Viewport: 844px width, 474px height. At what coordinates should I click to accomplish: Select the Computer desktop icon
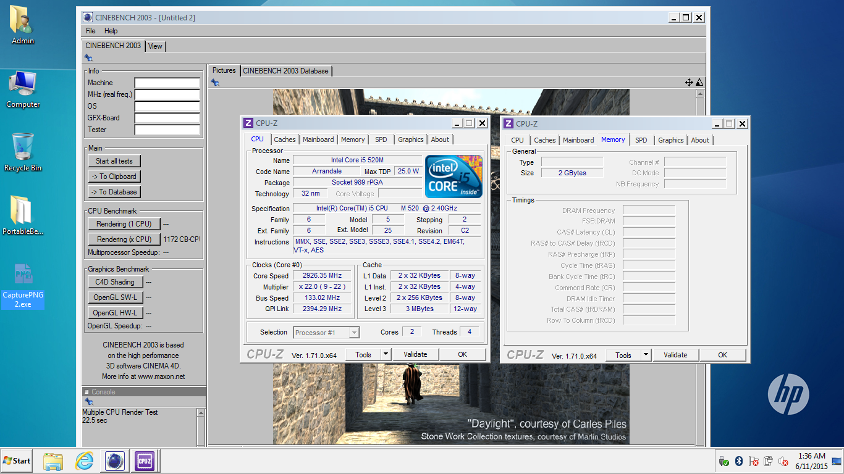23,89
